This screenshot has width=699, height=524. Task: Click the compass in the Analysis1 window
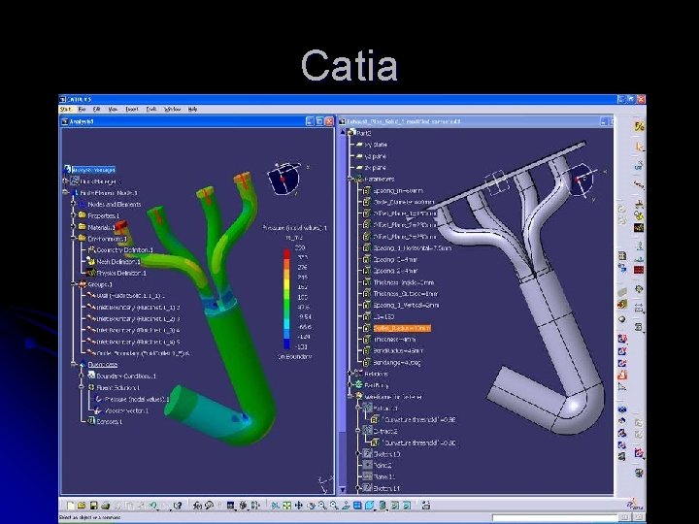click(x=283, y=180)
